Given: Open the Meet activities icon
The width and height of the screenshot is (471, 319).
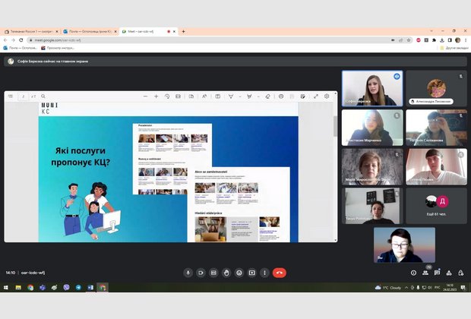Looking at the screenshot, I should tap(449, 273).
